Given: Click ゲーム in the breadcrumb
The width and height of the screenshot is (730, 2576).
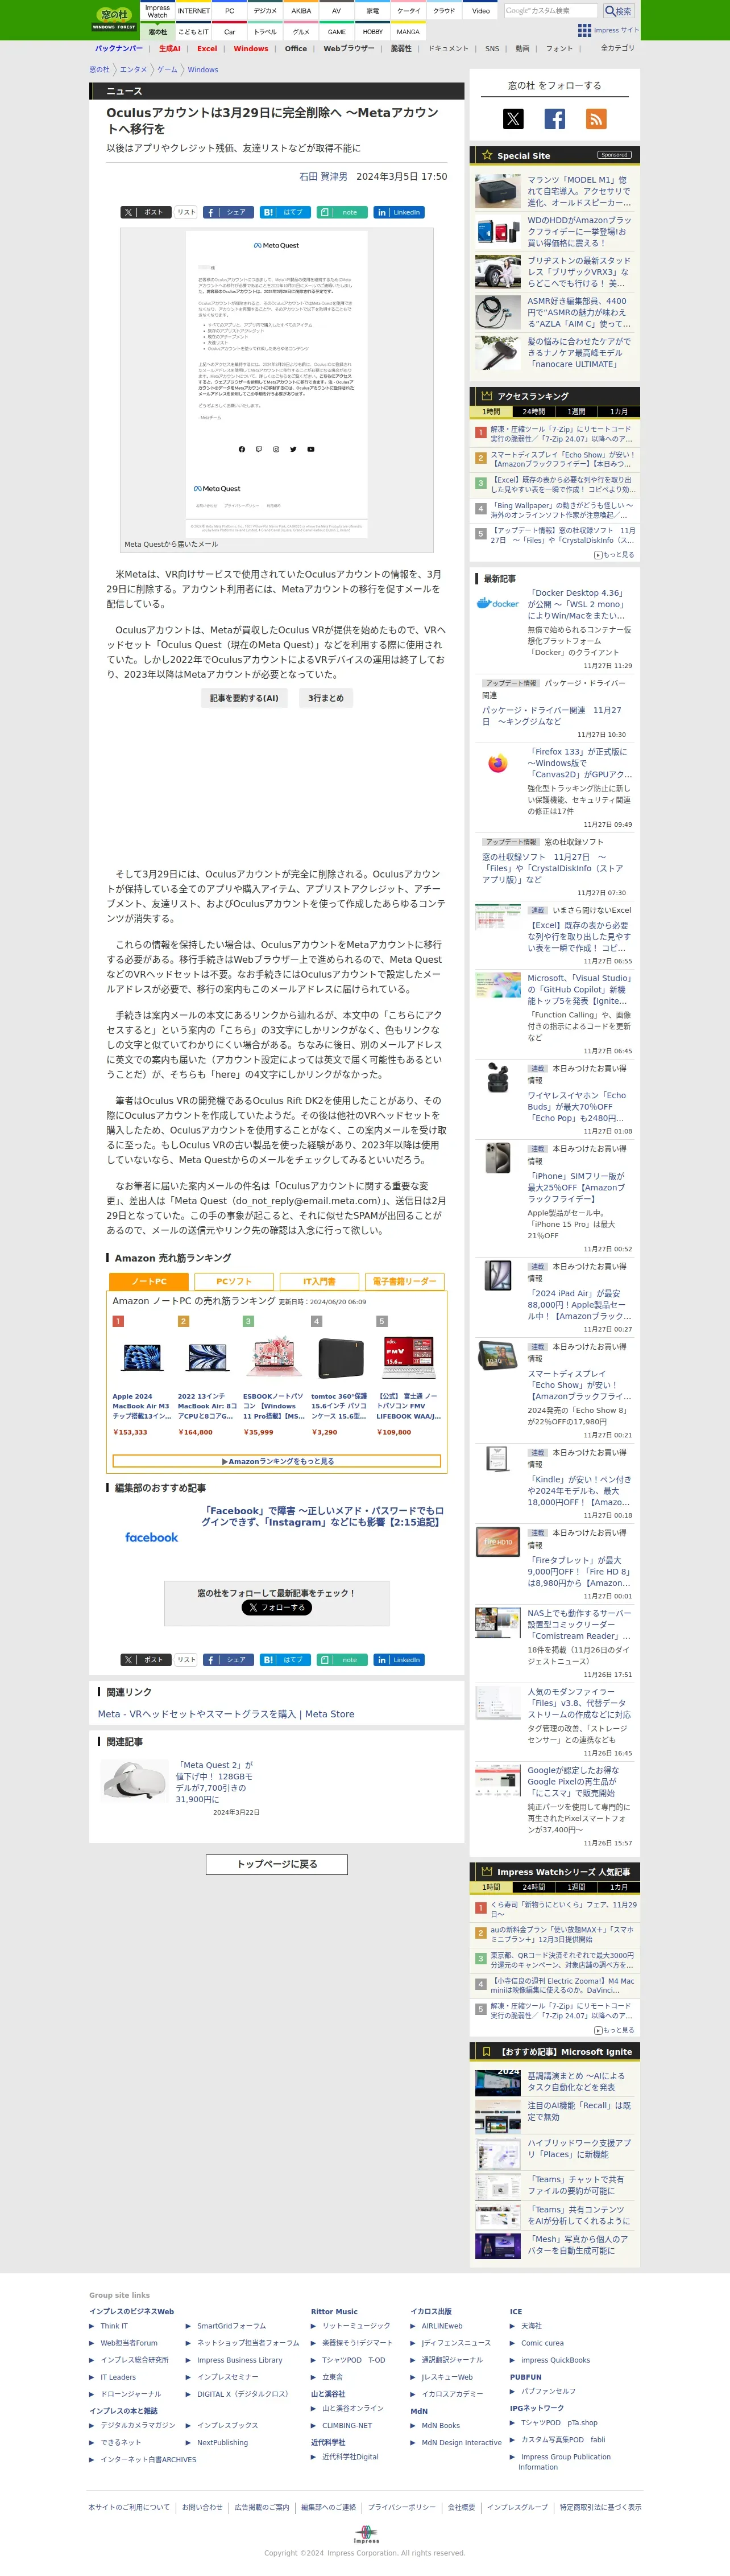Looking at the screenshot, I should click(167, 70).
